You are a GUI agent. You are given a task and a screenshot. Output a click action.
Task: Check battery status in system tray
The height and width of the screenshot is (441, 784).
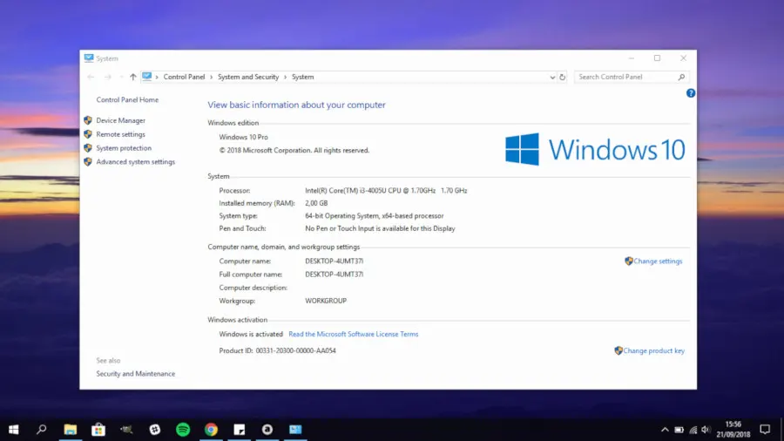[679, 430]
